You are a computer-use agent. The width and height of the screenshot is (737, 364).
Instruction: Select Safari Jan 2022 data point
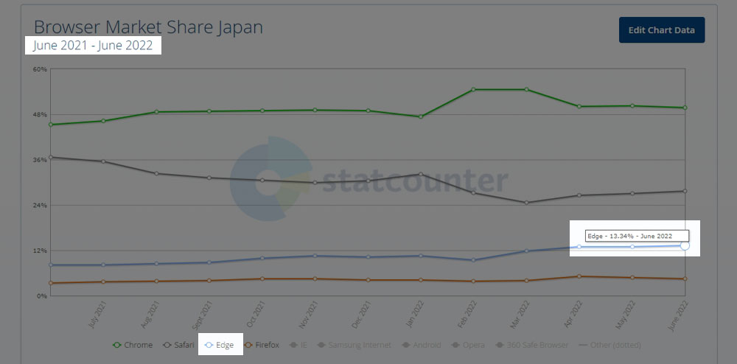pyautogui.click(x=421, y=174)
